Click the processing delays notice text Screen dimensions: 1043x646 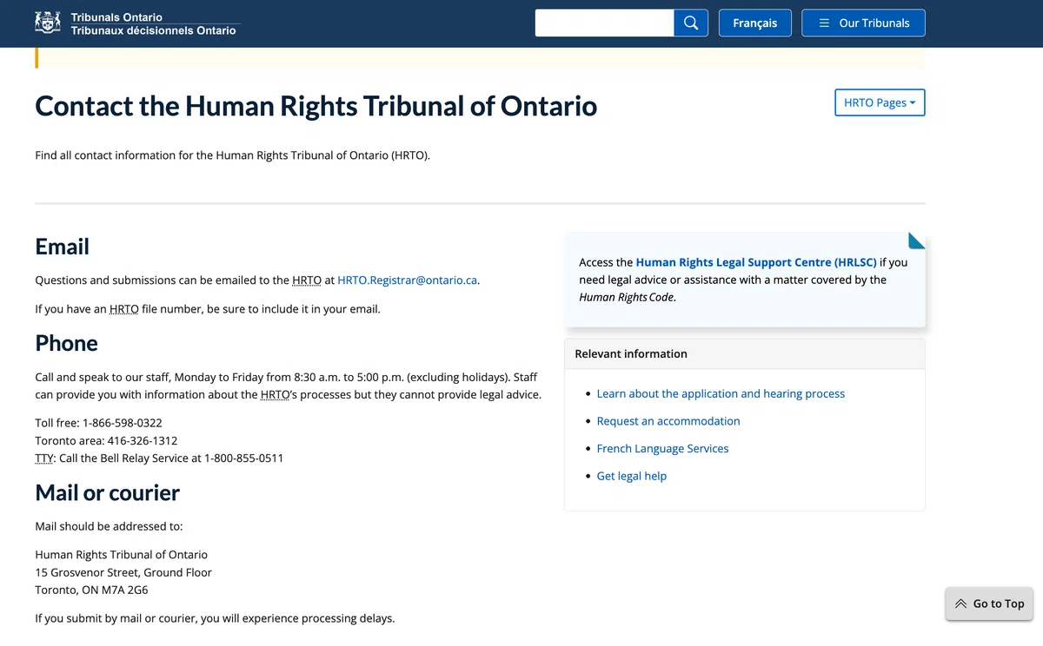coord(215,618)
